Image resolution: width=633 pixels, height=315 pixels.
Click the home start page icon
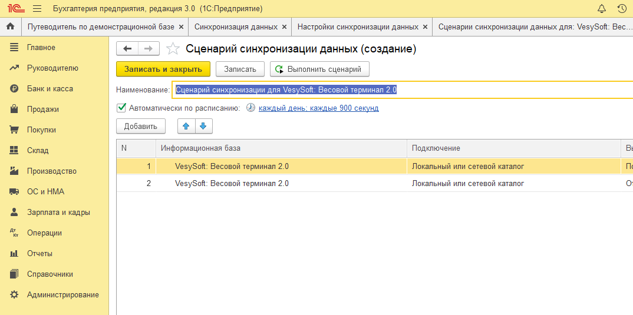click(x=10, y=27)
